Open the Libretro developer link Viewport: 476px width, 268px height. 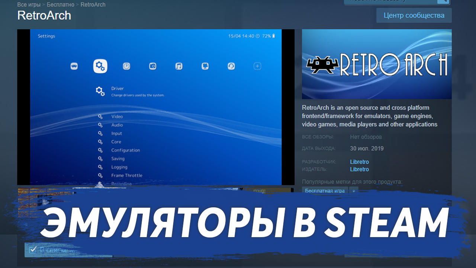(360, 162)
